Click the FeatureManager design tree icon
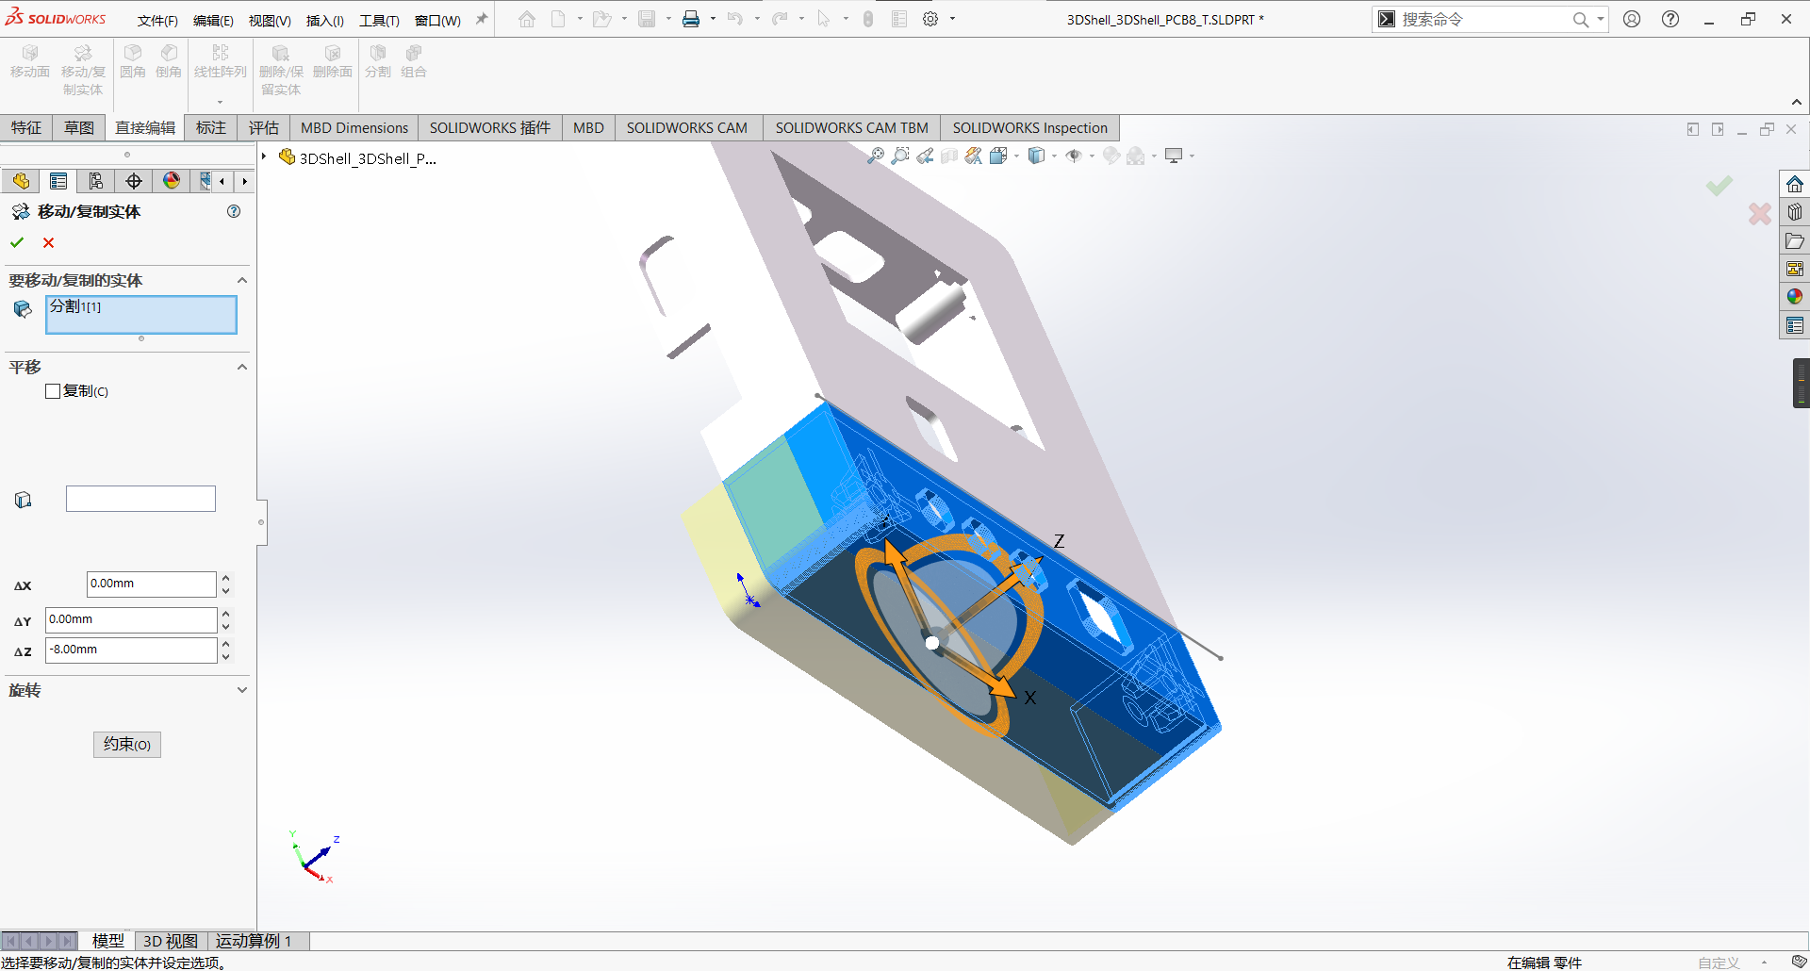Image resolution: width=1810 pixels, height=971 pixels. click(21, 181)
